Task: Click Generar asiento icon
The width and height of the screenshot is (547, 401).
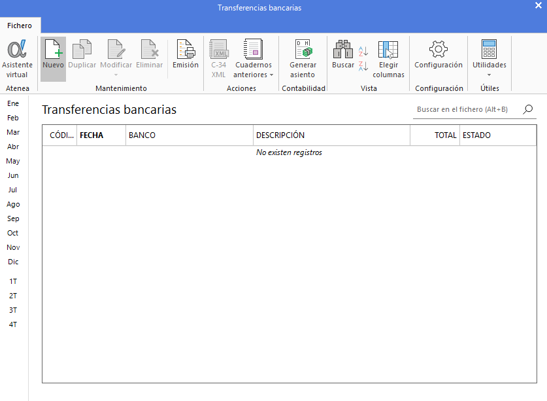Action: tap(303, 49)
